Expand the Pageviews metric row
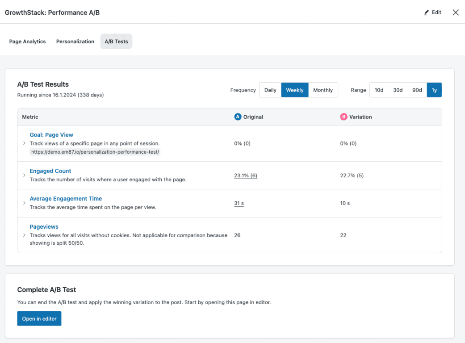The height and width of the screenshot is (343, 465). 24,235
